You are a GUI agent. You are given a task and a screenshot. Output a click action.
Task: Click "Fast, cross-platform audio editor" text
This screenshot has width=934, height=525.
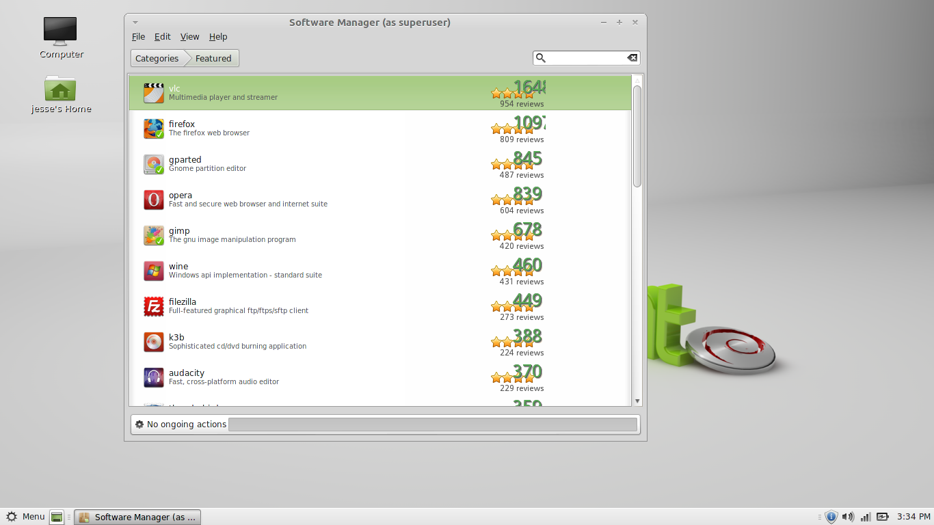(224, 382)
